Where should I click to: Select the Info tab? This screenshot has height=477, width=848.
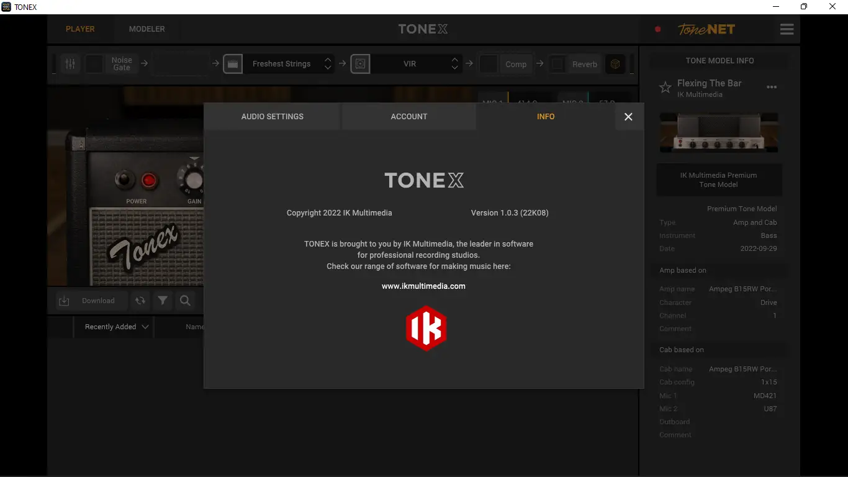pos(546,117)
